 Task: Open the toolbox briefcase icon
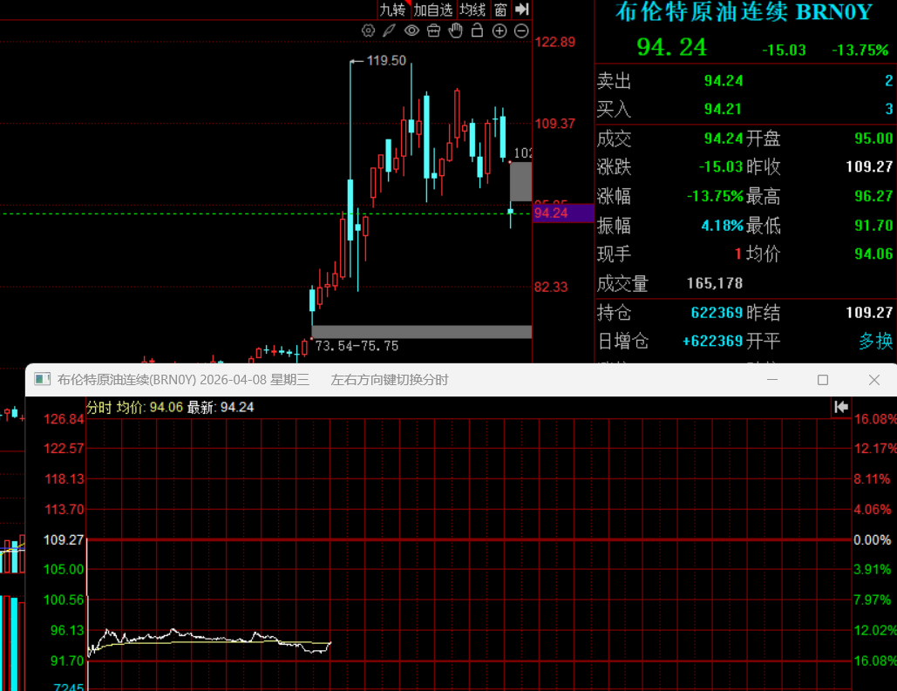pos(433,30)
